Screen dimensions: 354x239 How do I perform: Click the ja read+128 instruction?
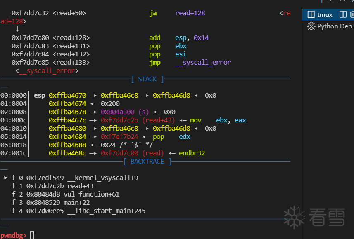coord(177,13)
